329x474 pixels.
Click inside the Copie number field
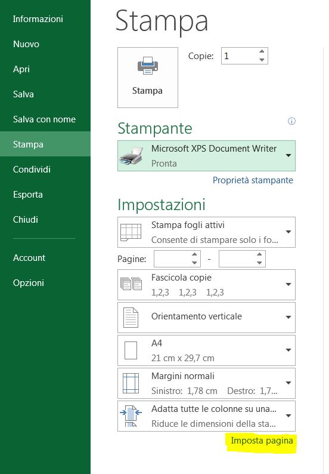(240, 56)
